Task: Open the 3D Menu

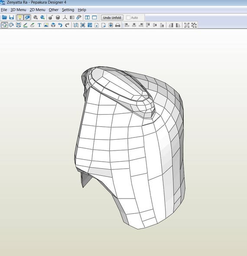Action: (x=18, y=10)
